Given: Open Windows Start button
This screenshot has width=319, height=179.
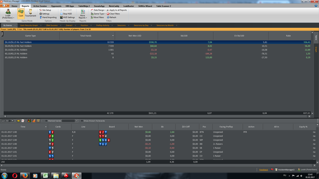Looking at the screenshot, I should (5, 175).
